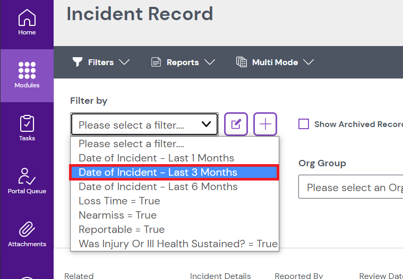Open the Attachments paperclip icon
Viewport: 403px width, 279px height.
point(27,229)
